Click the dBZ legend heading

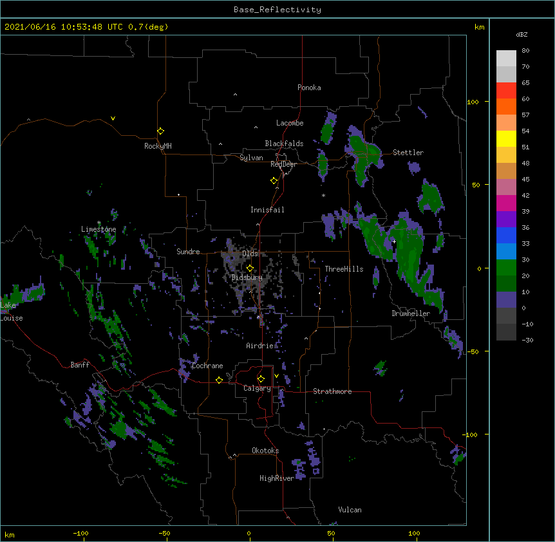pos(522,34)
